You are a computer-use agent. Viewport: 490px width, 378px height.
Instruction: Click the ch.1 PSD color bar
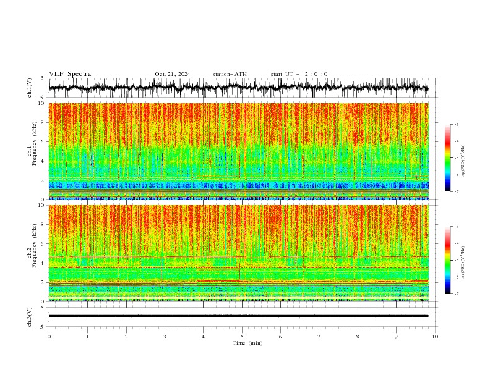click(447, 158)
